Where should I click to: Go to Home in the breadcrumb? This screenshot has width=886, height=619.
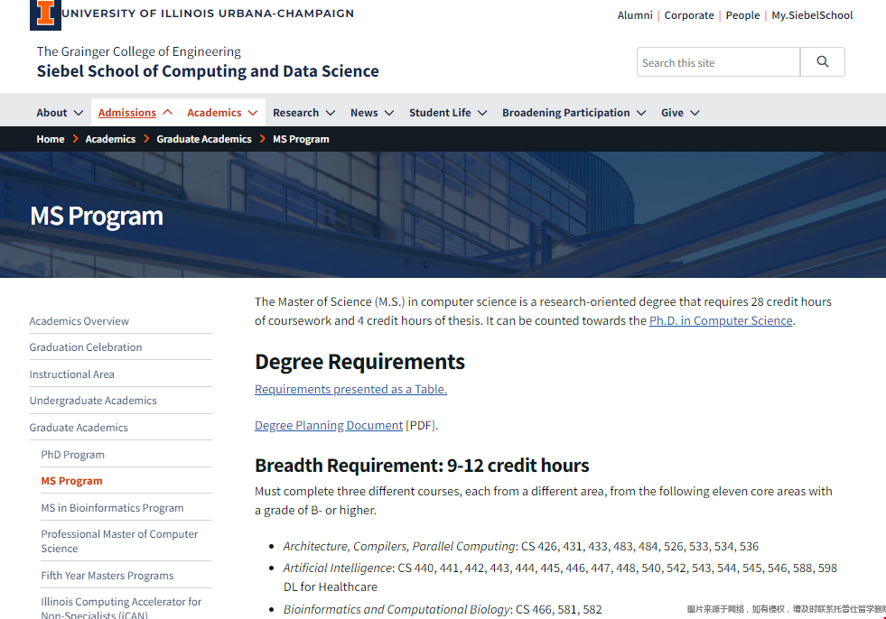coord(51,139)
